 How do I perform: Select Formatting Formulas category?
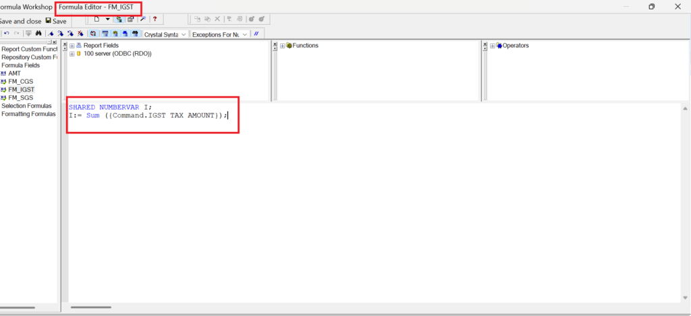[28, 114]
